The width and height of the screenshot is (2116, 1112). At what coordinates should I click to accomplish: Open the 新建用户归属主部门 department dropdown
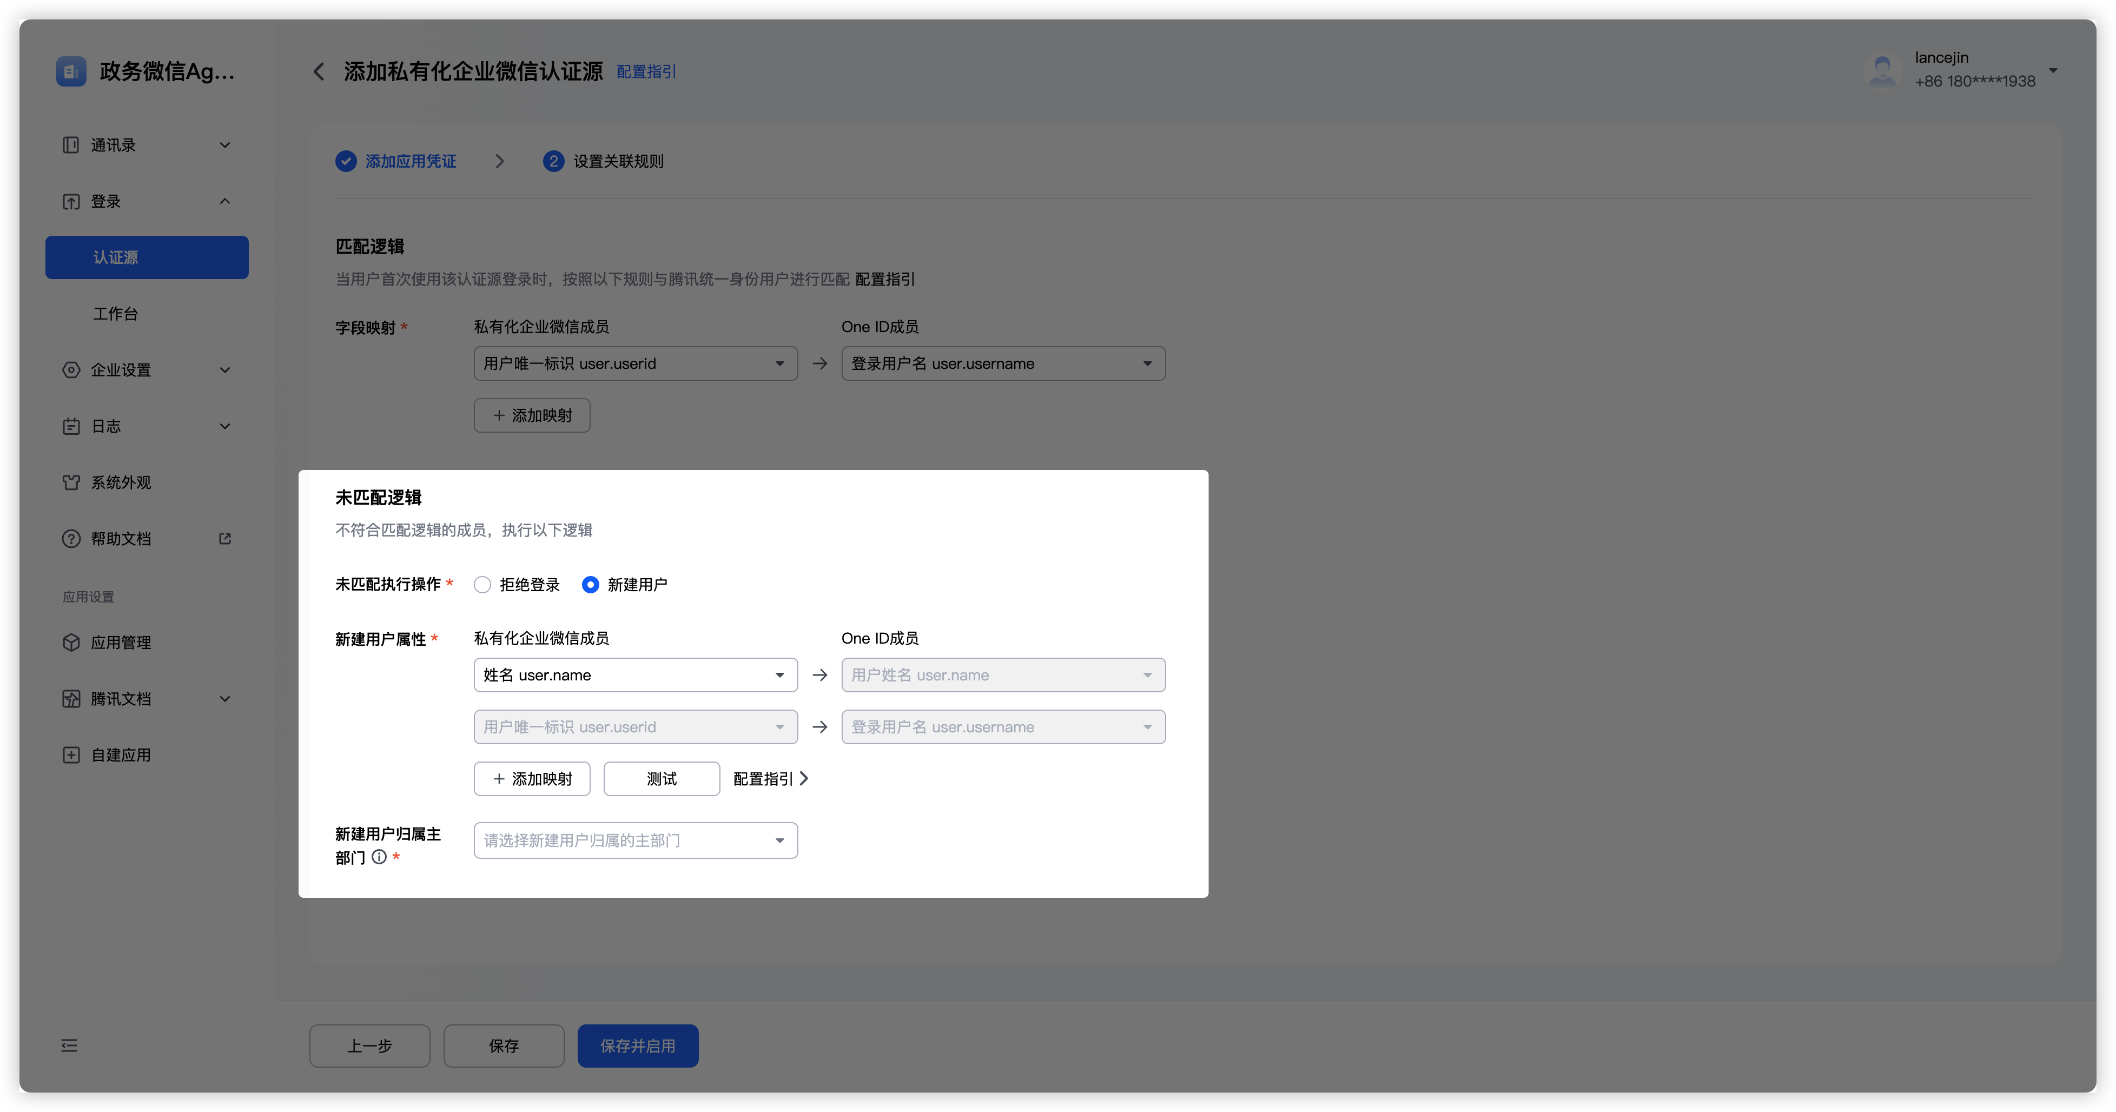(x=635, y=840)
